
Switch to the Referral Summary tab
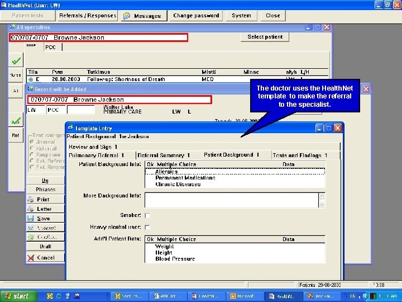[x=169, y=155]
